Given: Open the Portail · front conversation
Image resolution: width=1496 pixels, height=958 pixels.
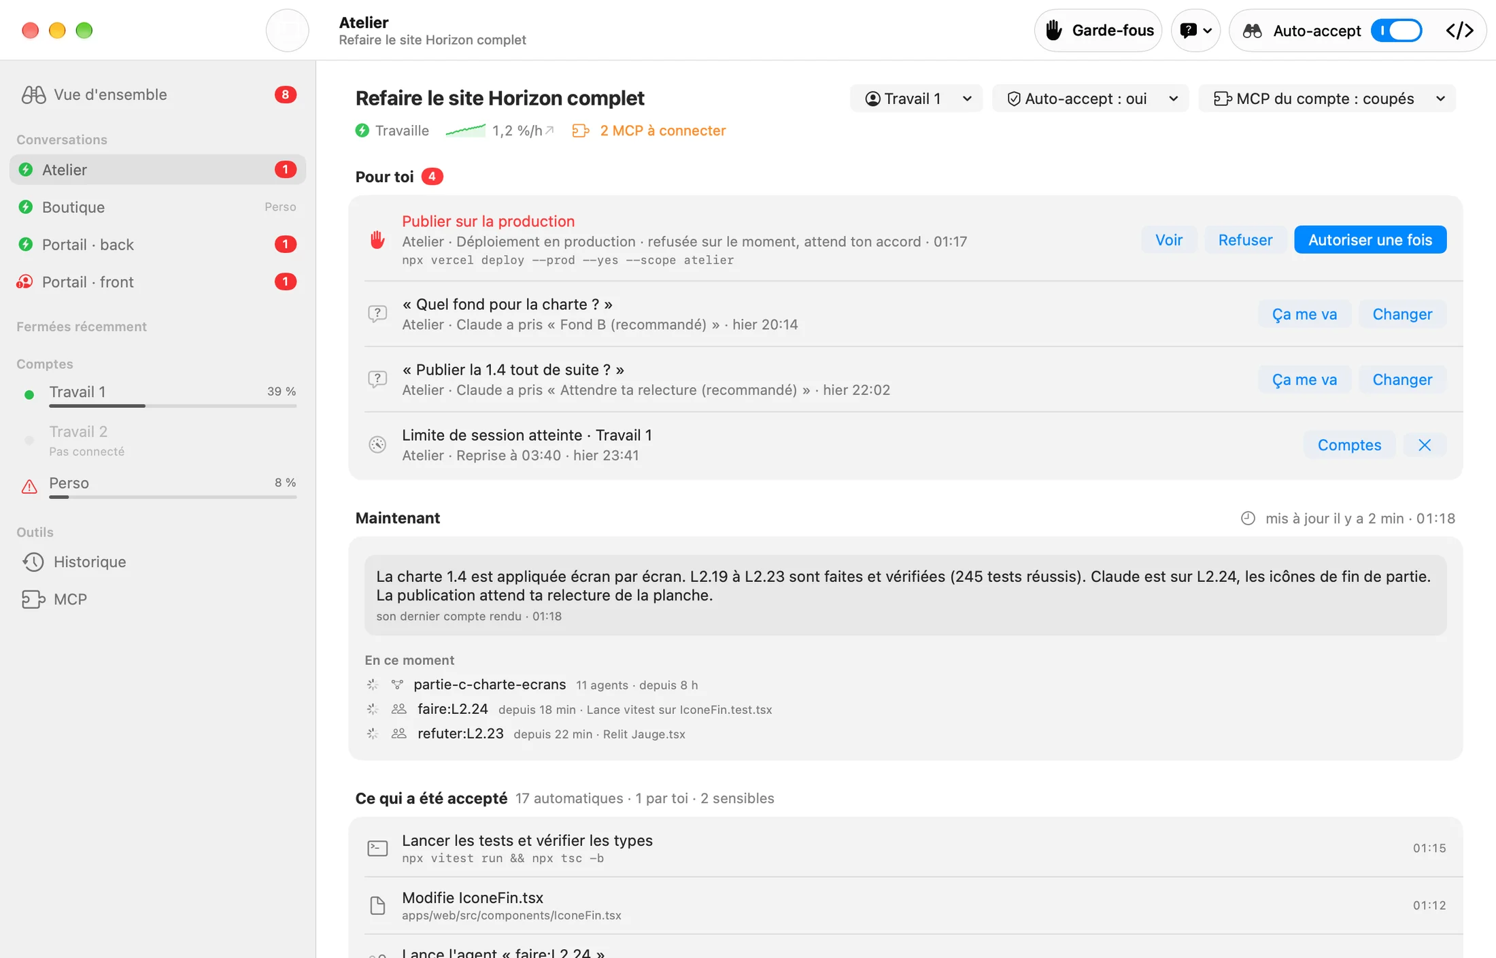Looking at the screenshot, I should pos(158,281).
